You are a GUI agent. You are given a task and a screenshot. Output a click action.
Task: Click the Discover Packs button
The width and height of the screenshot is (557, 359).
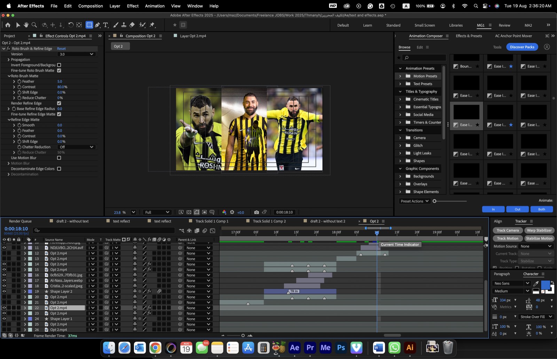[522, 47]
